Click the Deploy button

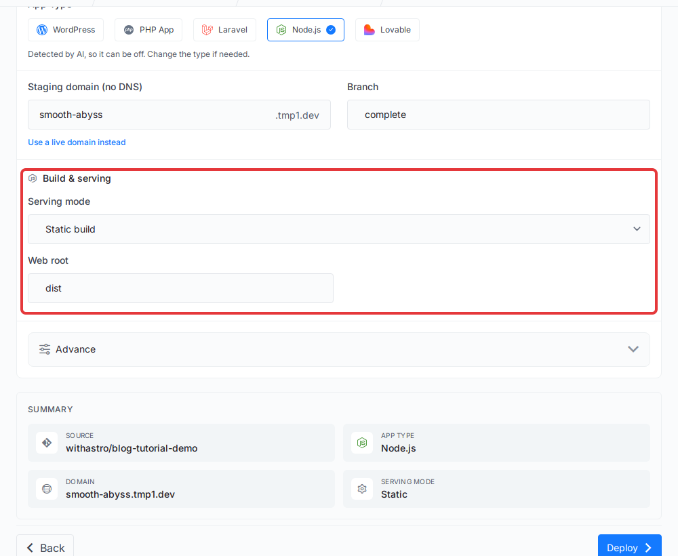coord(630,547)
